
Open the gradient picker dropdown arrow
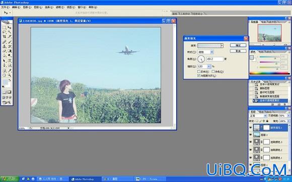[x=222, y=46]
